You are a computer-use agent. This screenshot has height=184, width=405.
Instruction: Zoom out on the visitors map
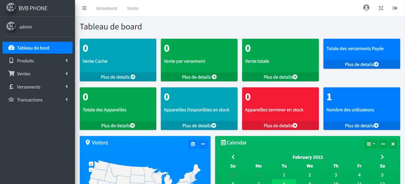[x=91, y=170]
